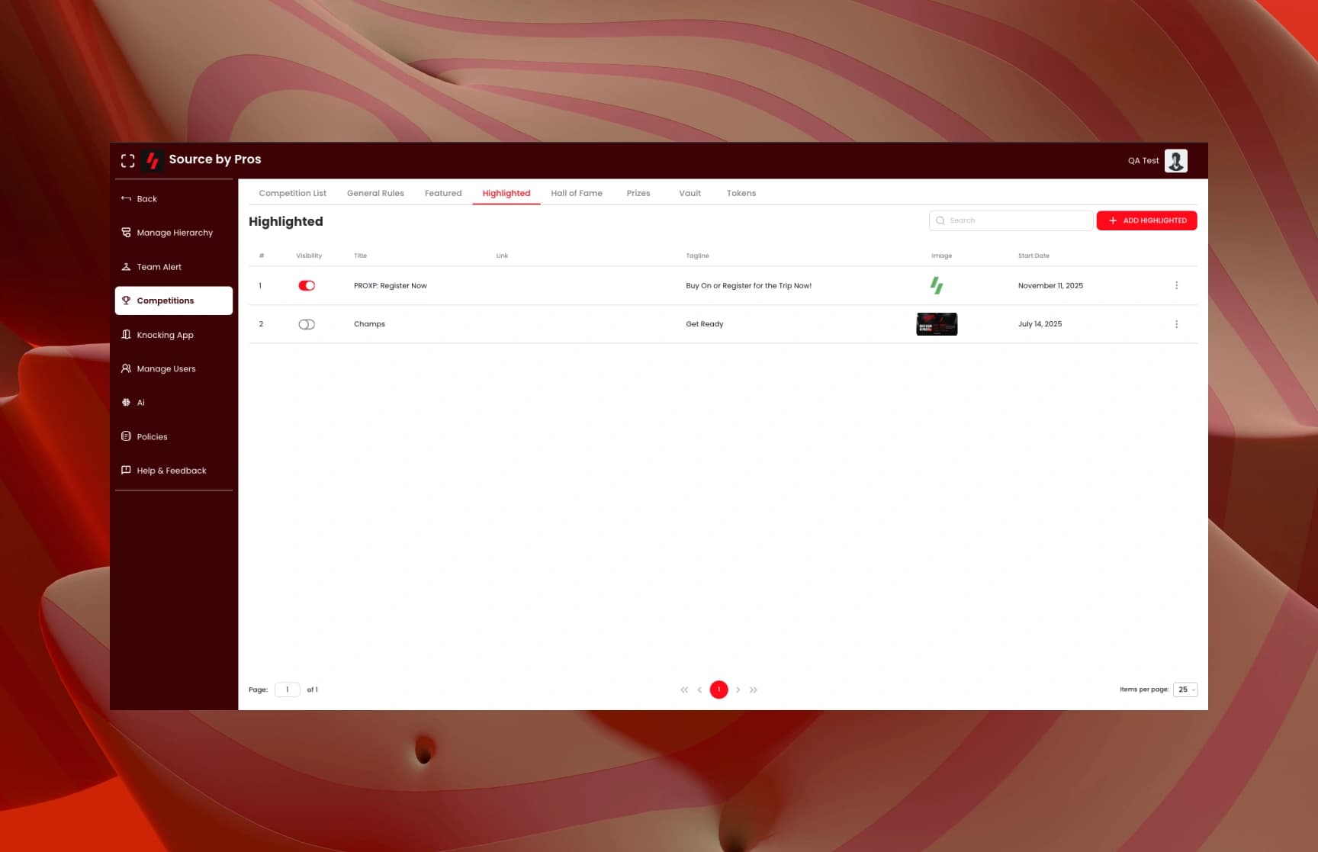Click the Add Highlighted button
Image resolution: width=1318 pixels, height=852 pixels.
tap(1146, 220)
